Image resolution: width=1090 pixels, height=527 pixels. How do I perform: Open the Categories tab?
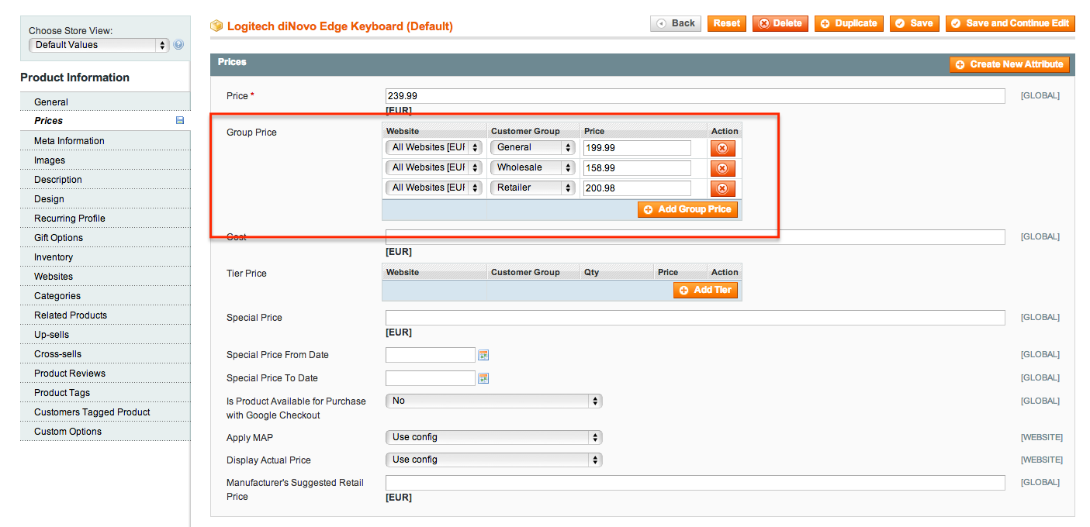pos(105,295)
